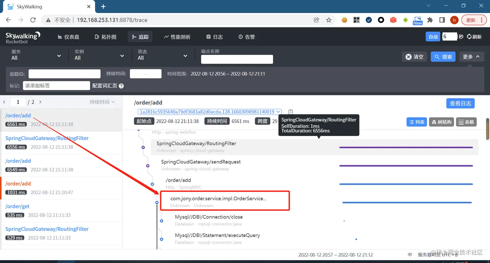Click the blue checkmark extension icon
490x263 pixels.
click(369, 20)
